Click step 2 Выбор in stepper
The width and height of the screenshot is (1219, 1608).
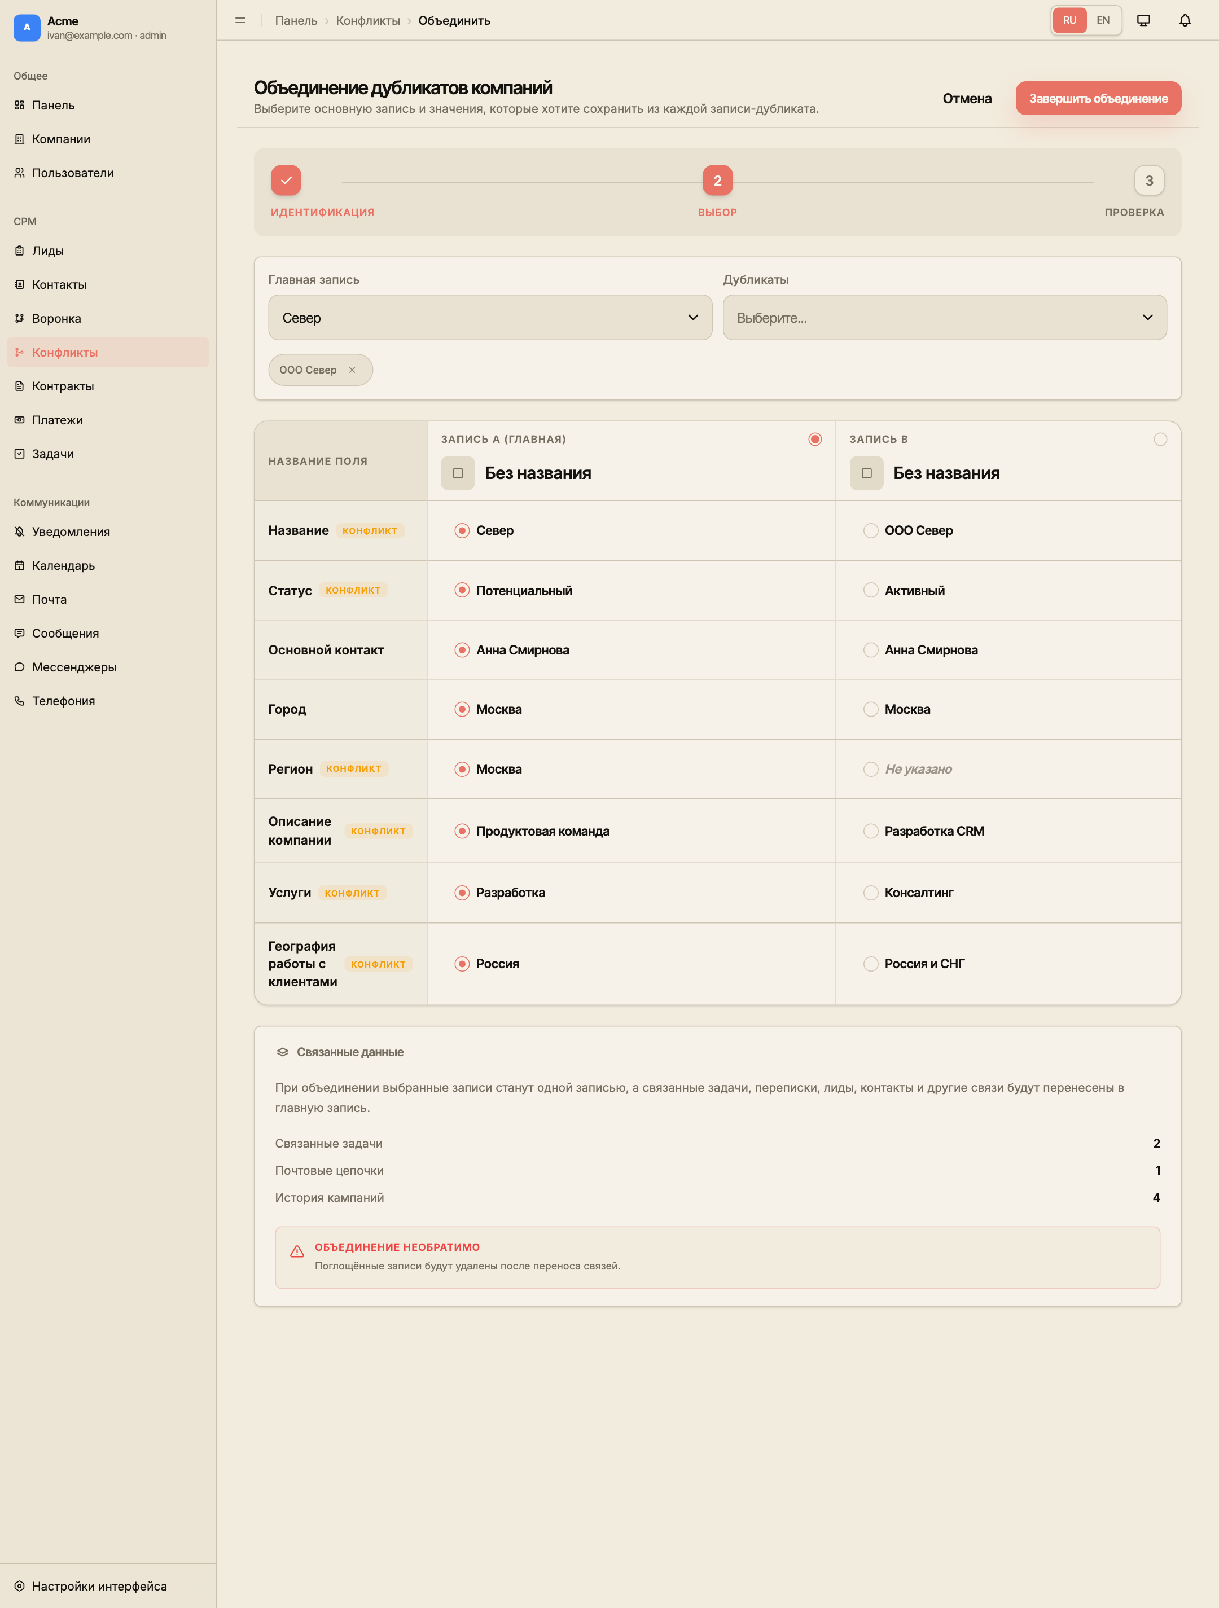717,181
